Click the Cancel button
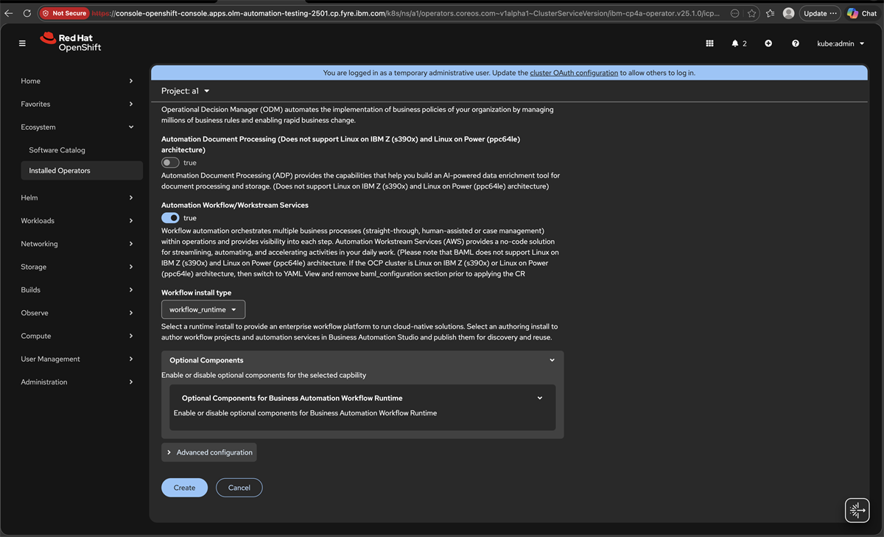This screenshot has width=884, height=537. pyautogui.click(x=239, y=488)
